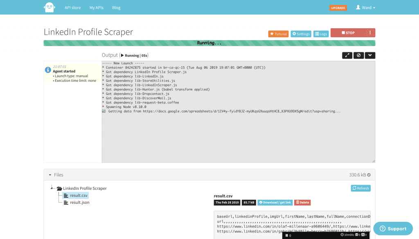
Task: Click the 85.7 kB size badge
Action: pyautogui.click(x=249, y=203)
